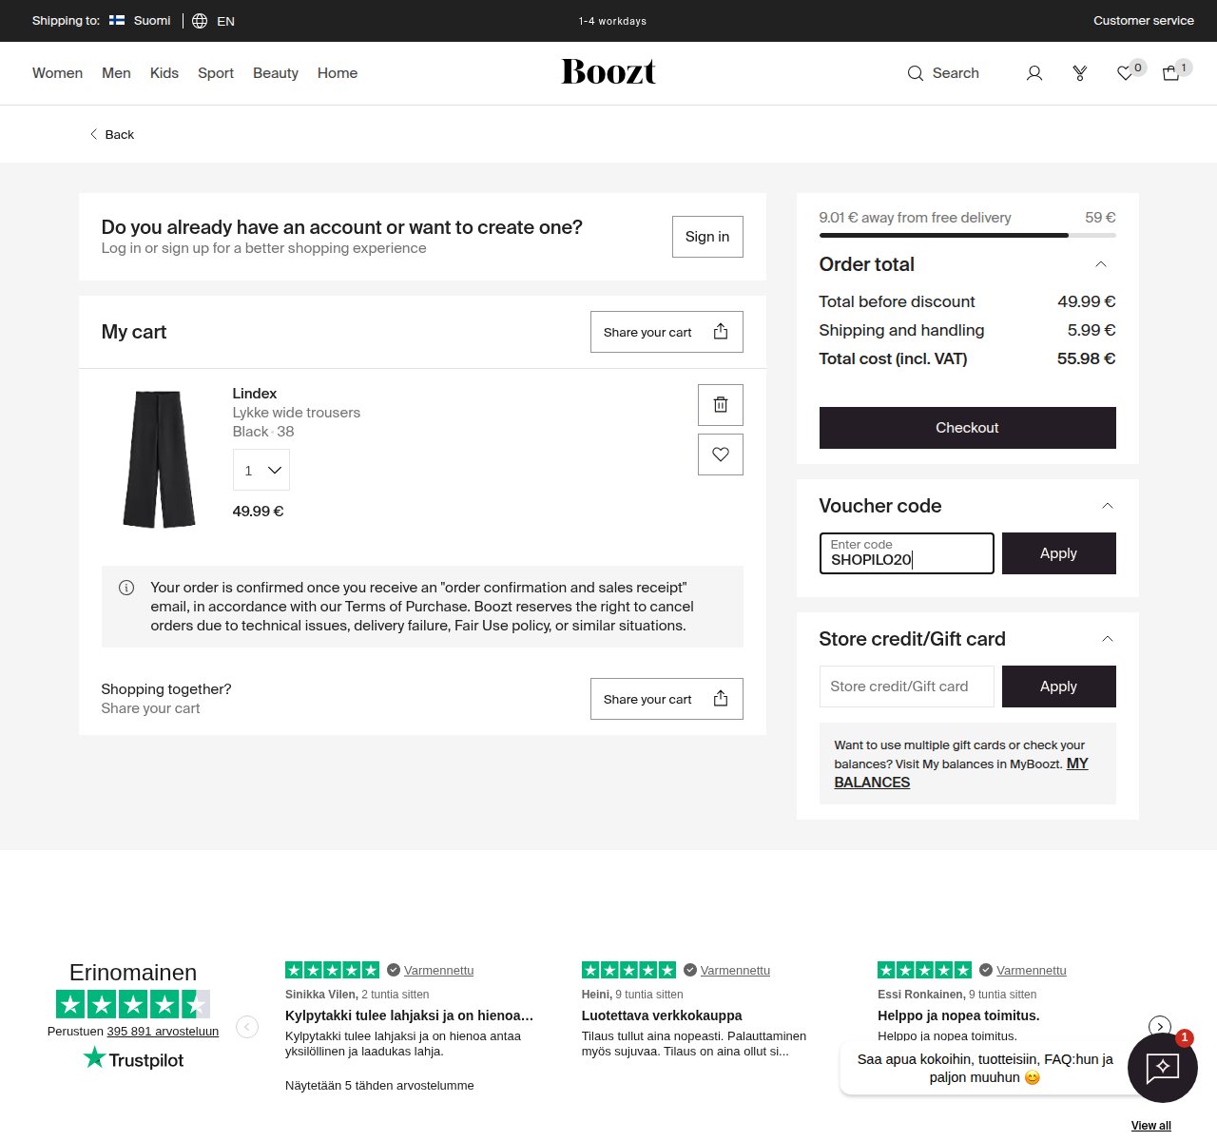Click the Suomi shipping country
The width and height of the screenshot is (1217, 1141).
[x=152, y=20]
